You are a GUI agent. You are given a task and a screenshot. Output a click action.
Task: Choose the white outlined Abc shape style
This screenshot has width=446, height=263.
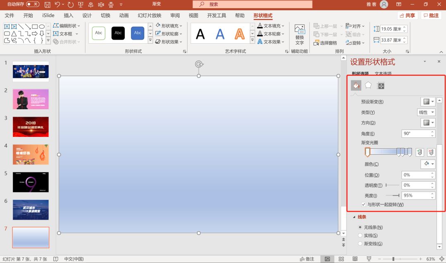99,33
